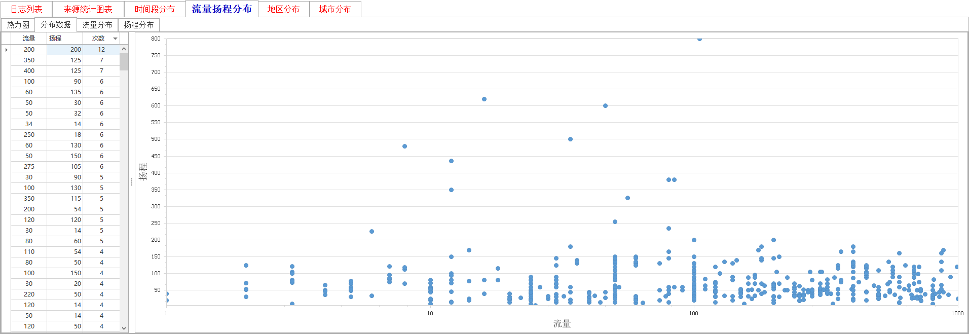Select the row with 流量 200 扬程 54
Image resolution: width=969 pixels, height=334 pixels.
pos(65,209)
